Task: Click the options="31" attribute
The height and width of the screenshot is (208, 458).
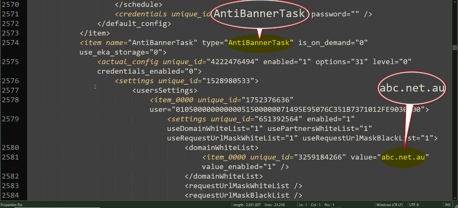Action: 340,62
